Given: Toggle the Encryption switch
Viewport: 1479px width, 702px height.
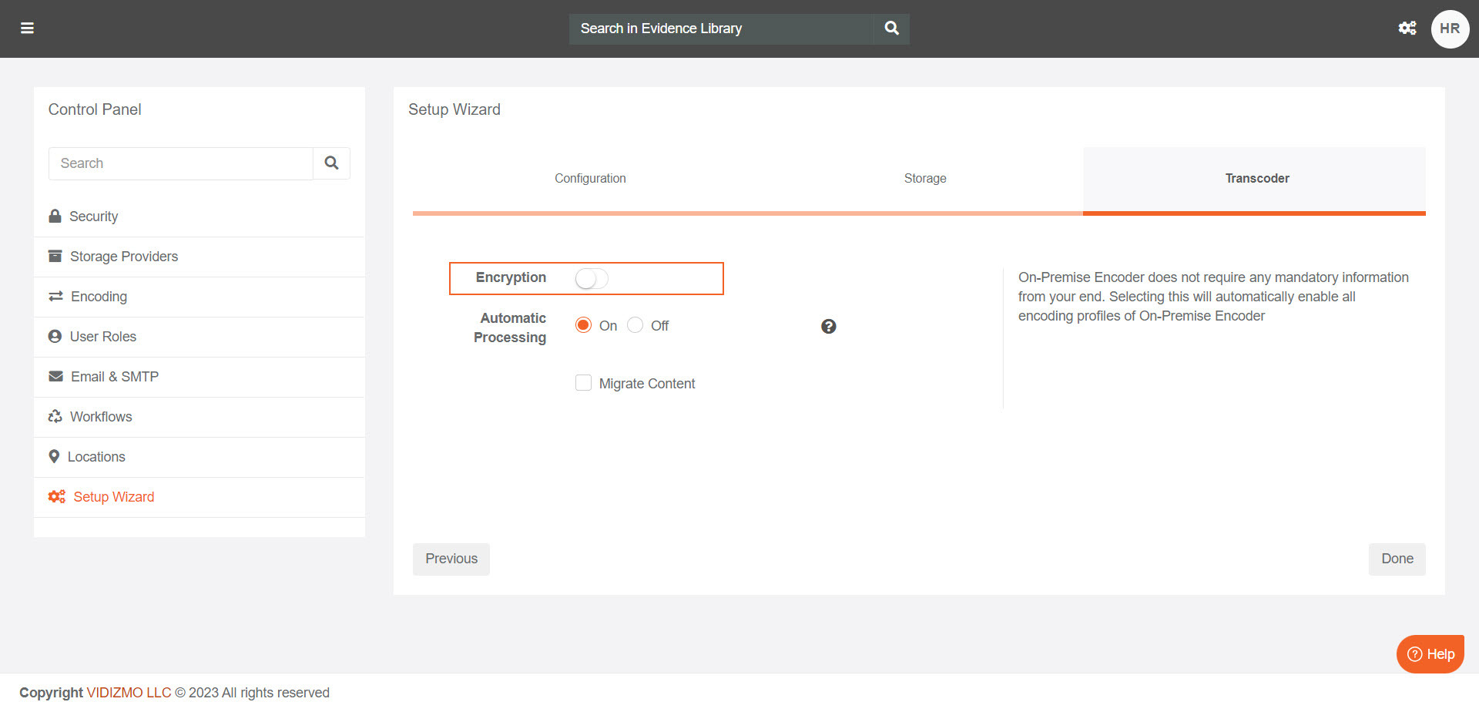Looking at the screenshot, I should click(x=592, y=278).
